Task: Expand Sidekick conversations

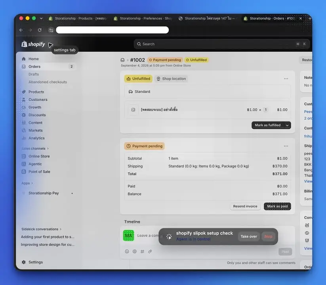Action: [x=41, y=229]
